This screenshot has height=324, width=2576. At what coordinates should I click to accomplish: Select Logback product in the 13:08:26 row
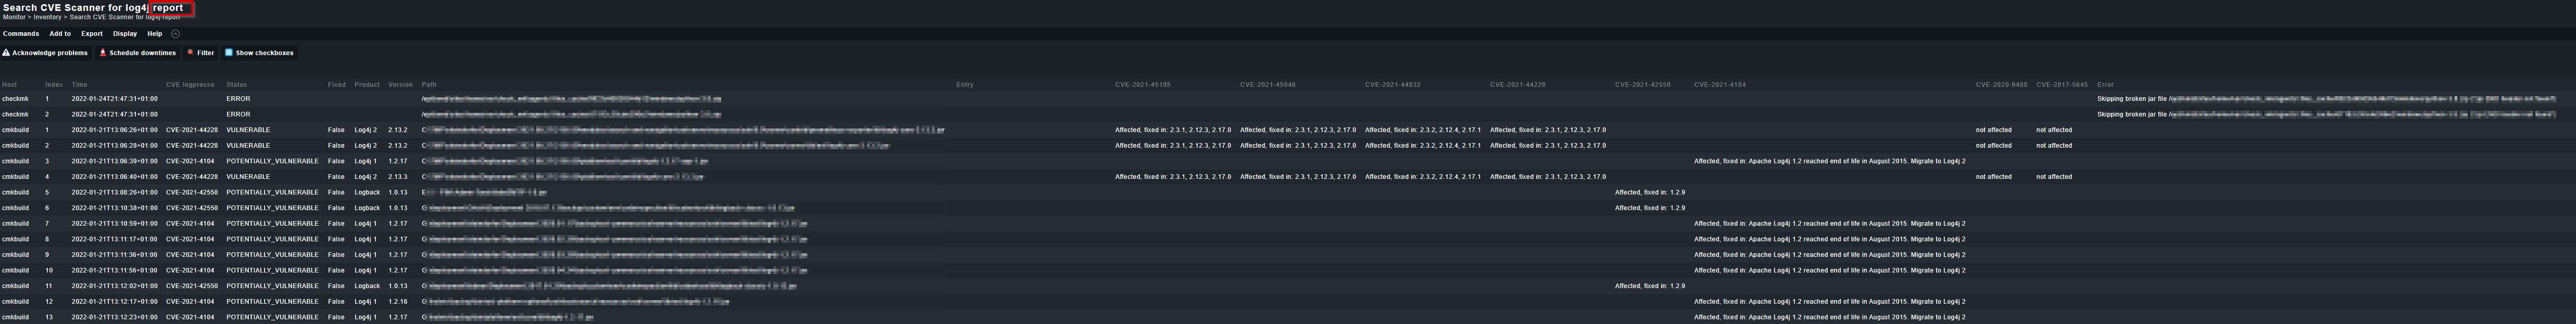pos(367,192)
